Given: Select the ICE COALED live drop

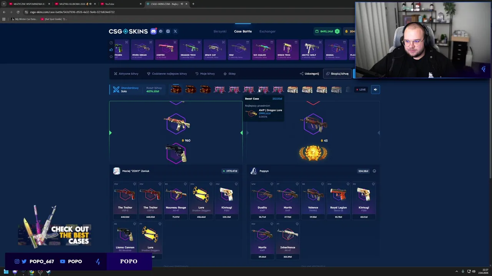Looking at the screenshot, I should click(263, 49).
